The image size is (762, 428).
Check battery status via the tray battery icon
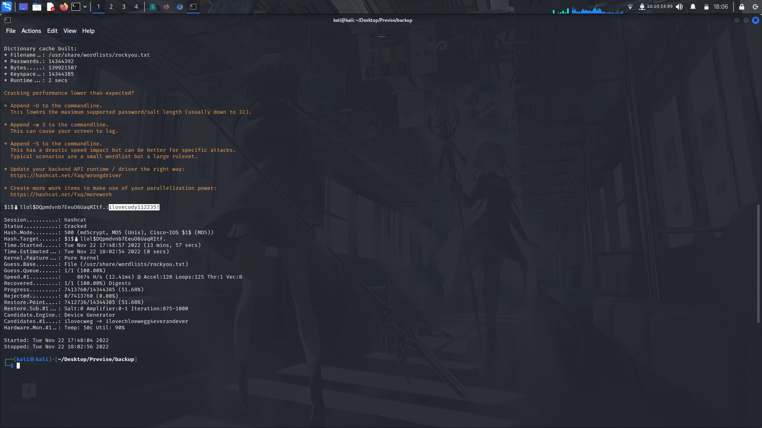tap(706, 7)
